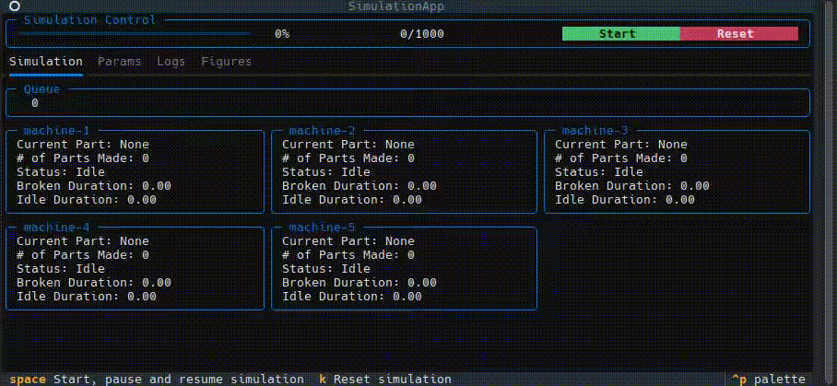Click the Queue panel title

[41, 89]
